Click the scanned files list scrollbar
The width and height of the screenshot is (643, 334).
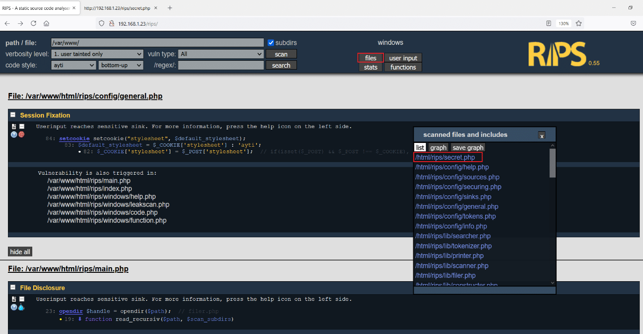[x=552, y=163]
